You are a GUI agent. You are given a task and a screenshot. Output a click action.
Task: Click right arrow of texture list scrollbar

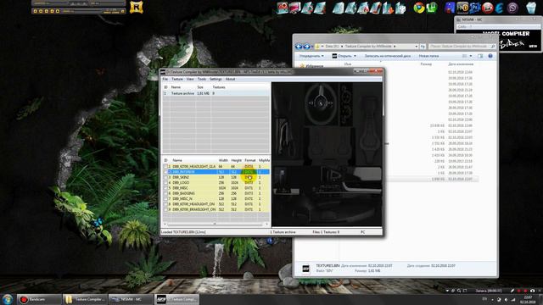(266, 224)
